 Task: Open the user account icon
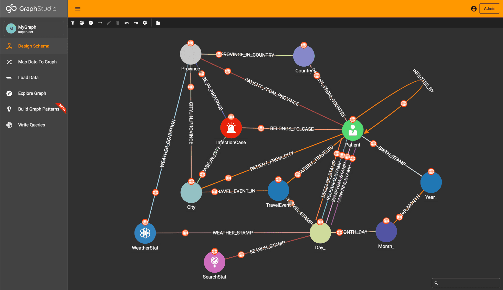pyautogui.click(x=474, y=9)
